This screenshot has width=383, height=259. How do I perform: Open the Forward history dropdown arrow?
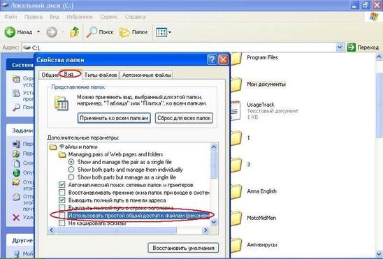[63, 32]
